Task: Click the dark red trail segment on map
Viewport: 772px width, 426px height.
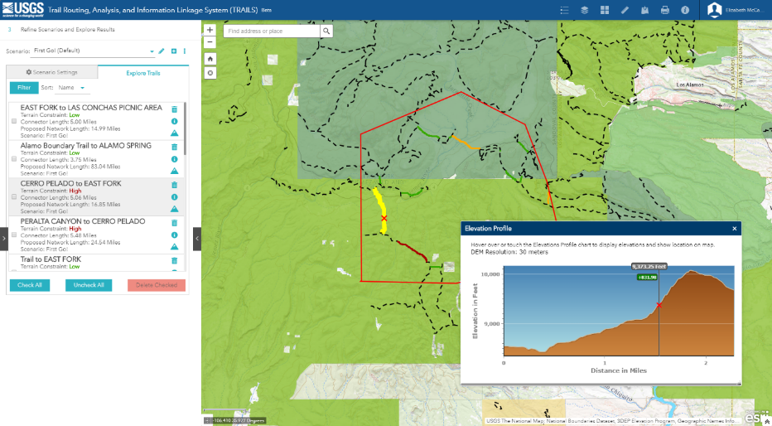Action: 413,251
